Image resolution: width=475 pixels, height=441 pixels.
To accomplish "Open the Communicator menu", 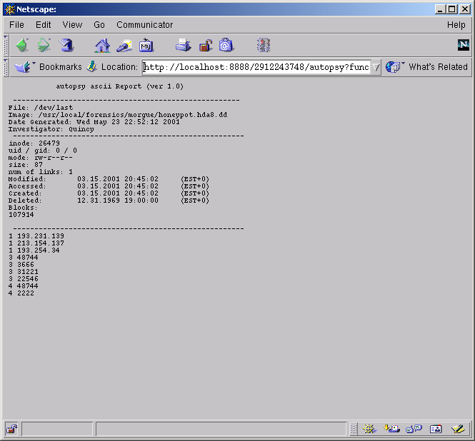I will [144, 25].
